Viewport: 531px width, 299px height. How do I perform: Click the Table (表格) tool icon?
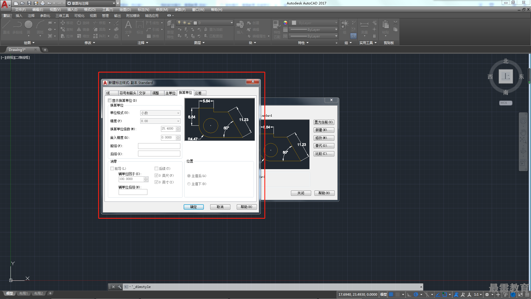point(153,36)
